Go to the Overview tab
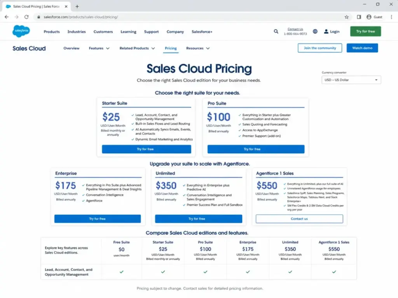This screenshot has height=298, width=398. pos(72,48)
